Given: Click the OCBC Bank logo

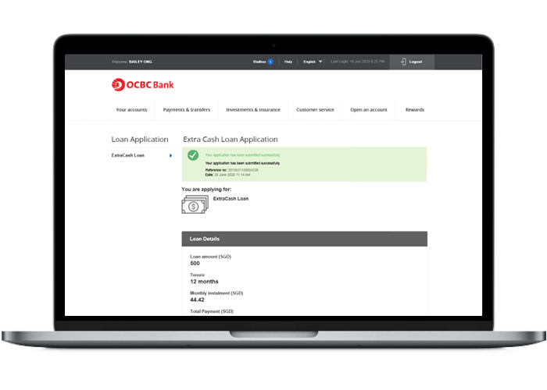Looking at the screenshot, I should click(x=142, y=84).
